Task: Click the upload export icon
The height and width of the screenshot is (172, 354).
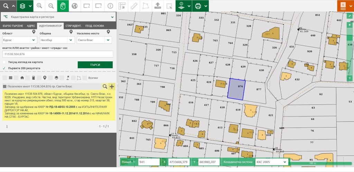Action: point(157,6)
